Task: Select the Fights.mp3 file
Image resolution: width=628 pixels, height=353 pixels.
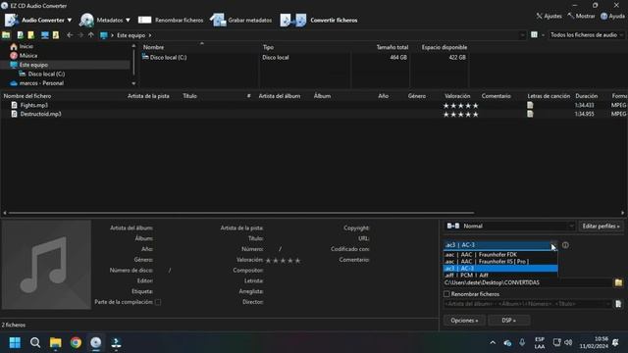Action: click(34, 105)
